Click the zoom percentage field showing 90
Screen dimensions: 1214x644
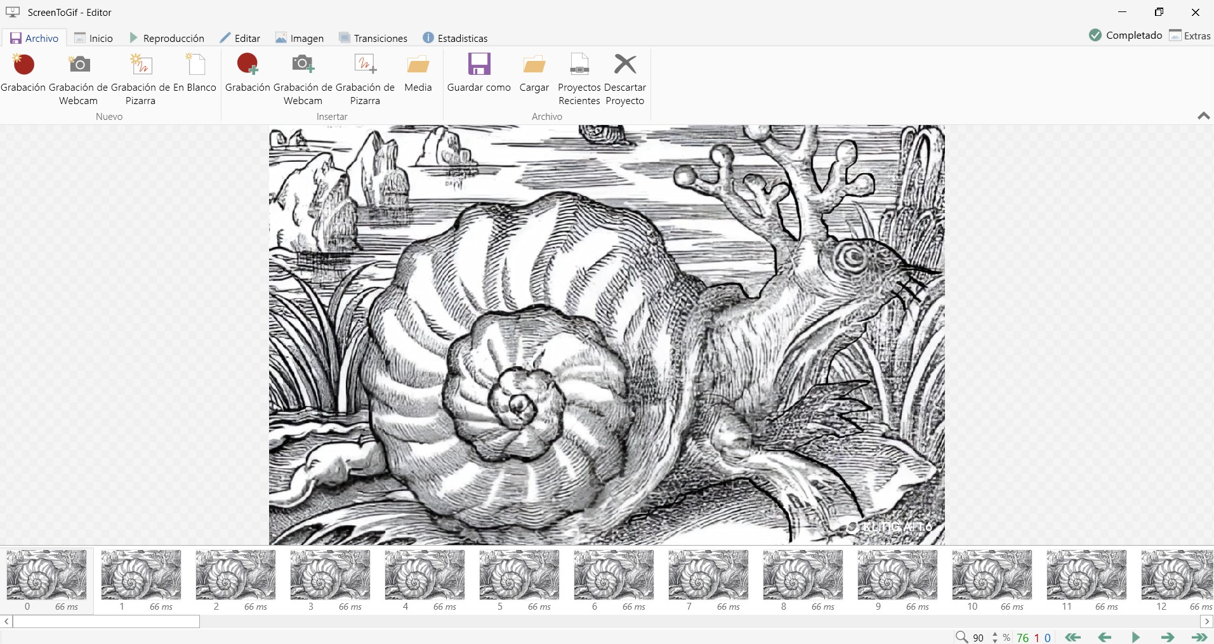tap(979, 638)
